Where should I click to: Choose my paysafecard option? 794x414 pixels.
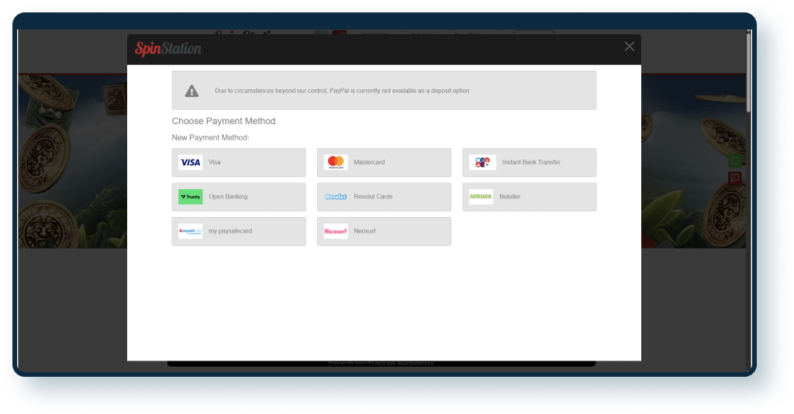(239, 231)
